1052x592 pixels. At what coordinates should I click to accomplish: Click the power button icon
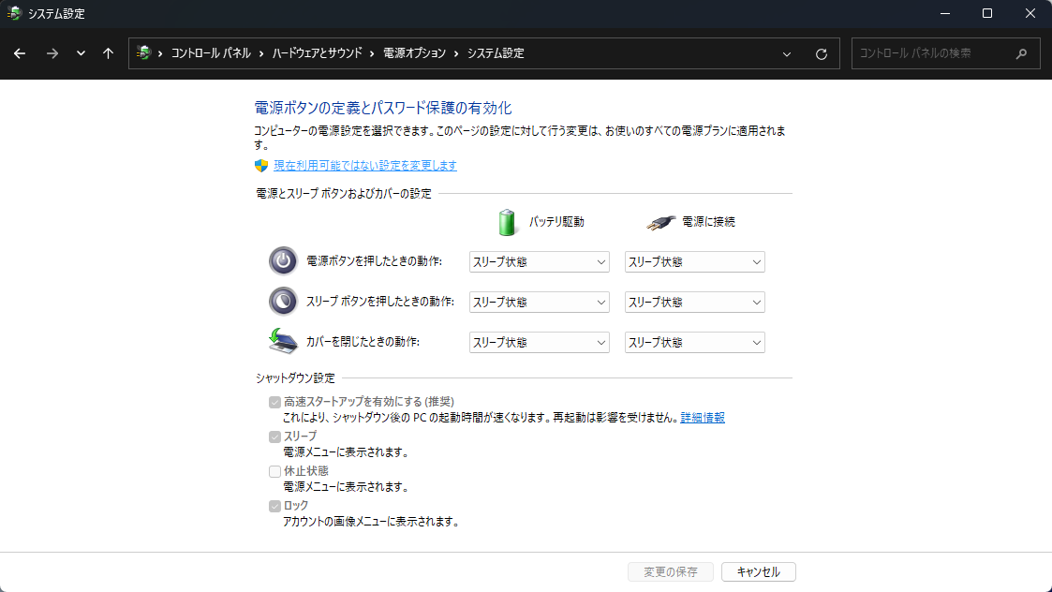point(283,261)
